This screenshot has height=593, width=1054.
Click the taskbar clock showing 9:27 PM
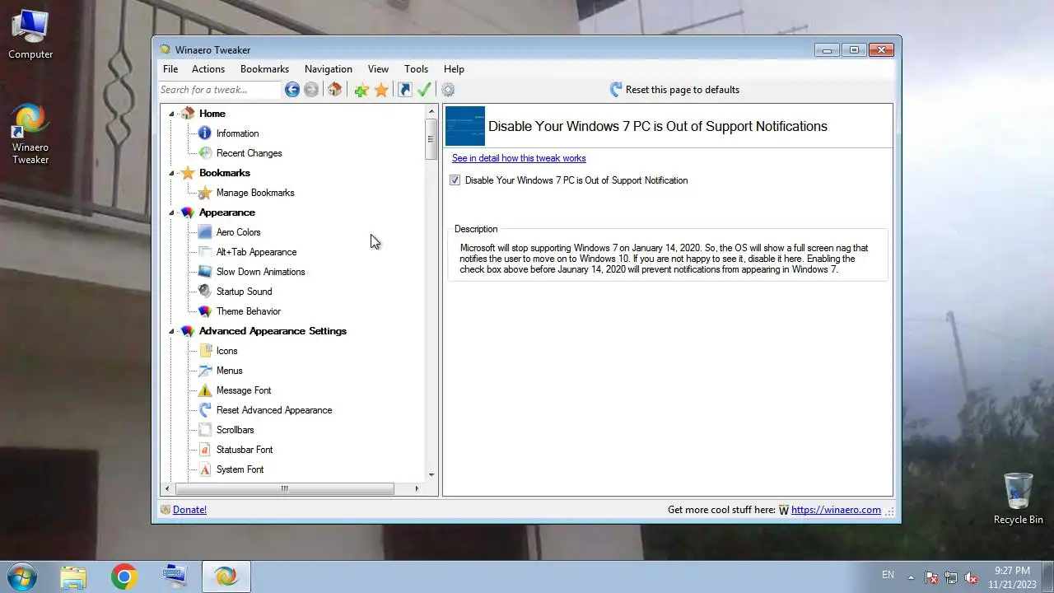click(x=1012, y=577)
